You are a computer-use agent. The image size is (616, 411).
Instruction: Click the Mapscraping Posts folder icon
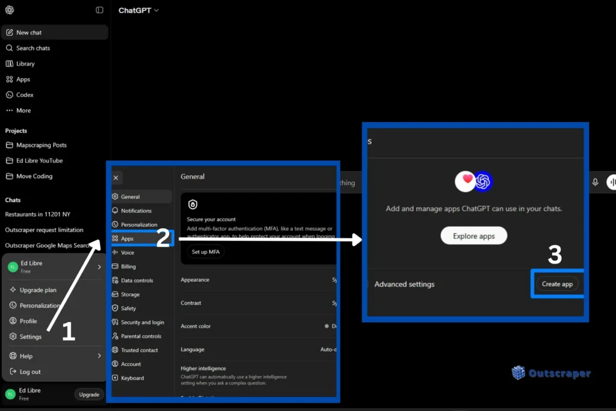point(10,145)
